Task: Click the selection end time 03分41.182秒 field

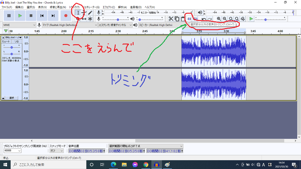Action: [165, 151]
